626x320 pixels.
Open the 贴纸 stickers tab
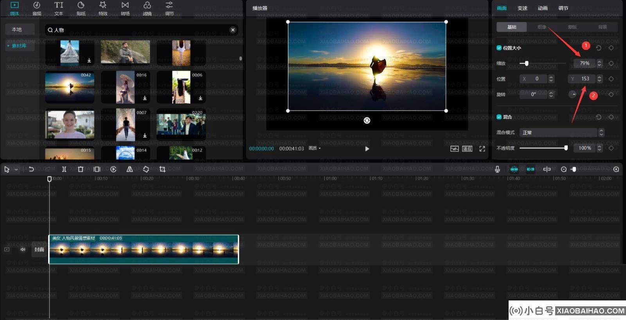click(x=81, y=8)
